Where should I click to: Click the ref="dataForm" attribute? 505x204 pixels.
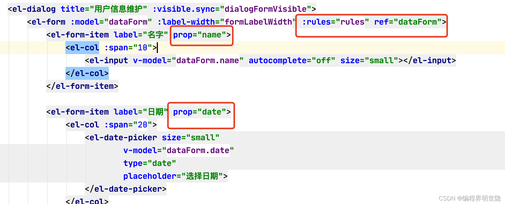pos(408,22)
